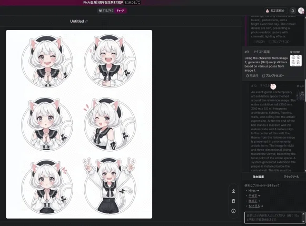Open the #9 result thumbnail of stickers
The image size is (306, 226).
tap(296, 61)
